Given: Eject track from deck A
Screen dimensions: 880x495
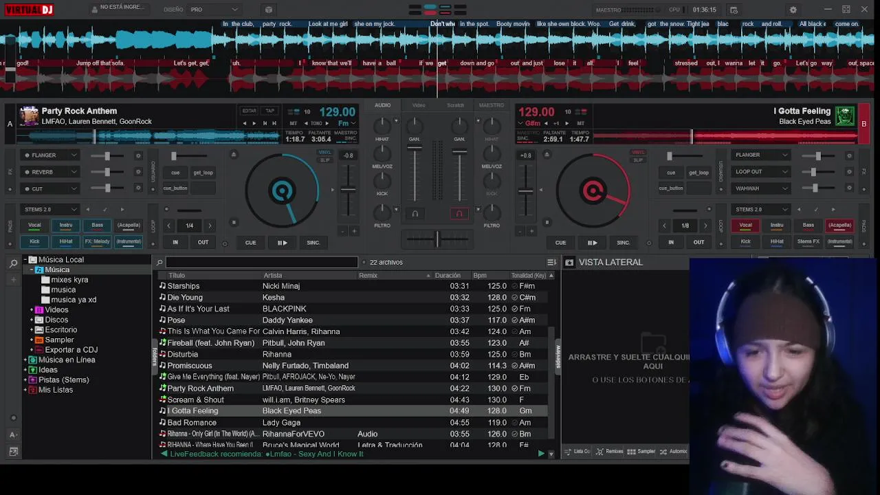Looking at the screenshot, I should pyautogui.click(x=234, y=155).
